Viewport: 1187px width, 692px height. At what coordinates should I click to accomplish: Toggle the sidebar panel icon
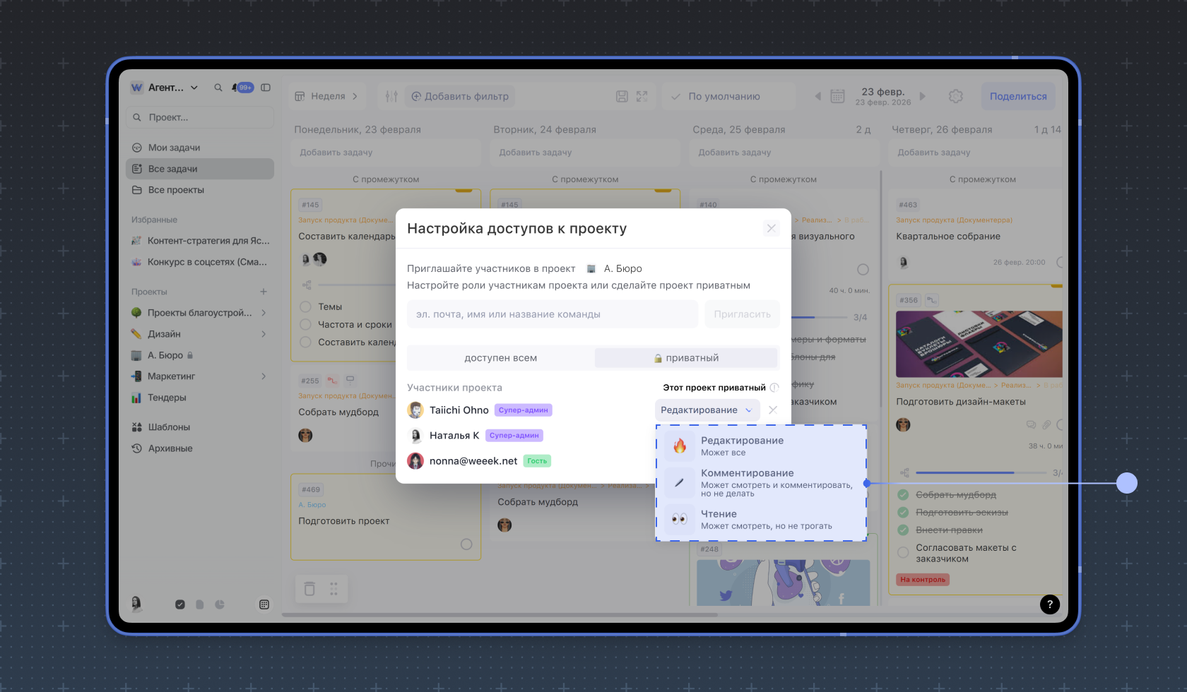pyautogui.click(x=266, y=88)
